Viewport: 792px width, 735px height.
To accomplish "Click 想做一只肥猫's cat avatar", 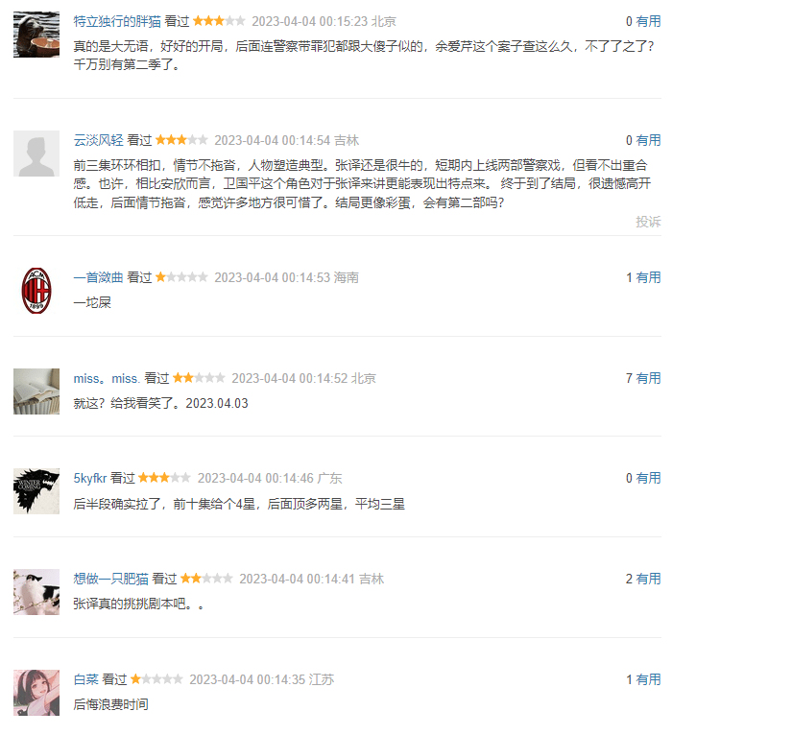I will pos(36,592).
